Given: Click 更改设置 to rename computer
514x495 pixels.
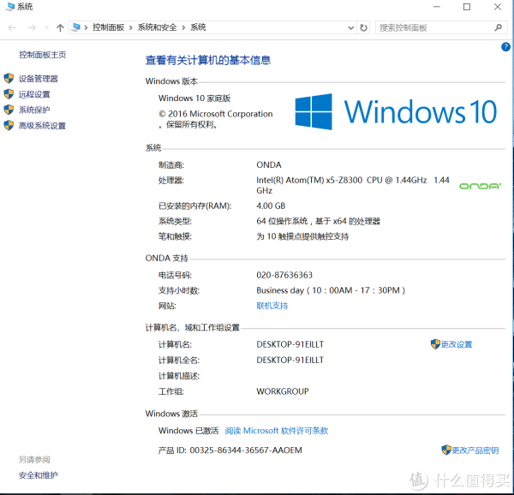Looking at the screenshot, I should pyautogui.click(x=457, y=344).
